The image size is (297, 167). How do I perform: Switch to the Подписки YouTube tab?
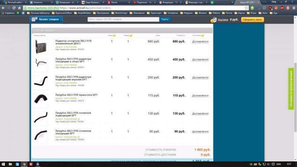(x=144, y=3)
